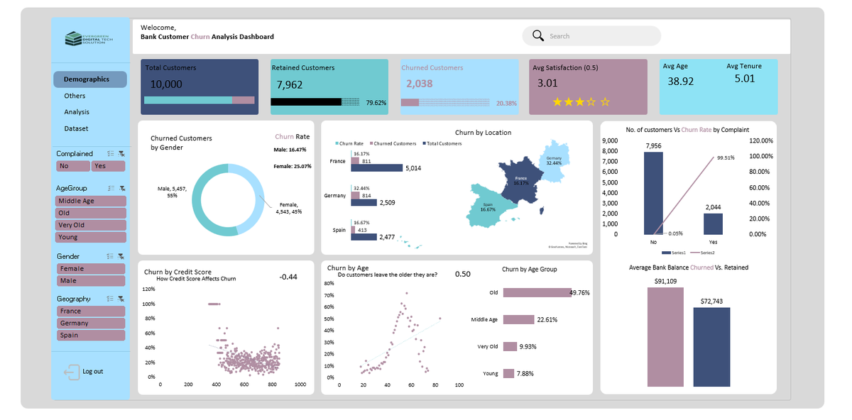Click the Total Customers 10,000 card
Screen dimensions: 852x420
[200, 87]
